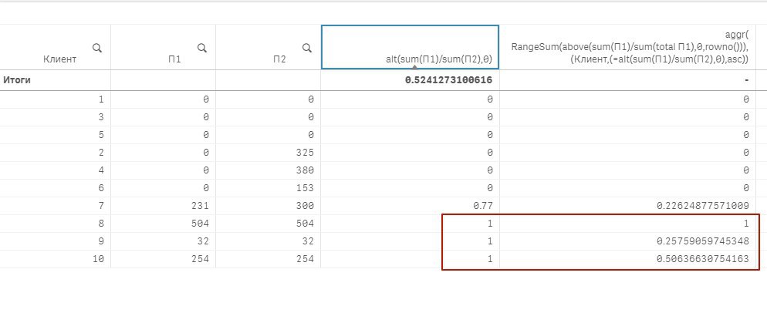Select totals value 0.5241273100616
The width and height of the screenshot is (767, 313).
448,80
